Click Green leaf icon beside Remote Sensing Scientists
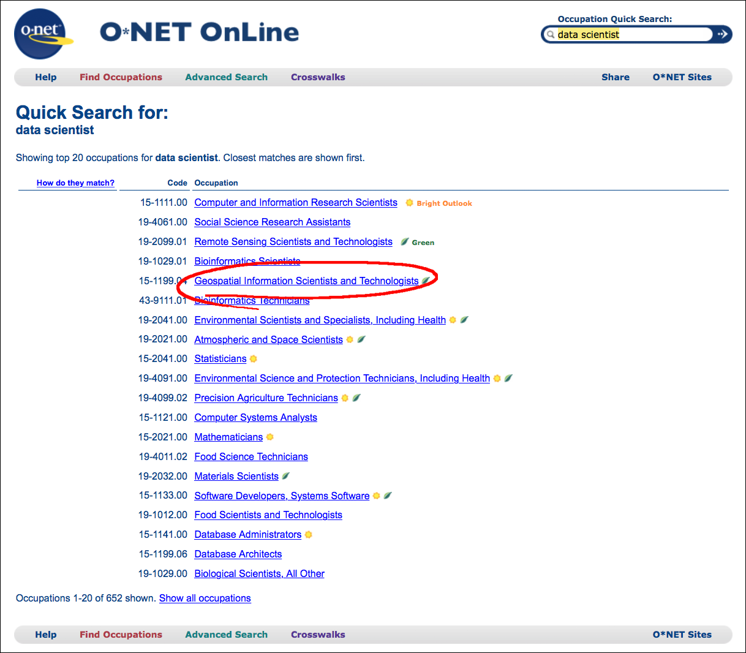 point(404,242)
